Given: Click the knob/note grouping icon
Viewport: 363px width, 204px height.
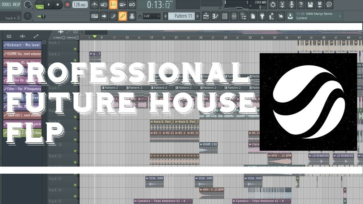Looking at the screenshot, I should [132, 16].
